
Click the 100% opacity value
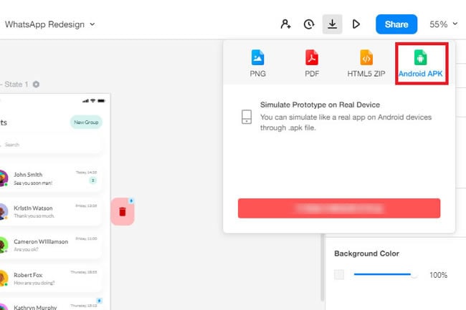[438, 275]
